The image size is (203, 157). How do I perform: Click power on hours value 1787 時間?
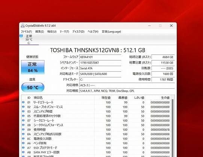click(x=163, y=80)
